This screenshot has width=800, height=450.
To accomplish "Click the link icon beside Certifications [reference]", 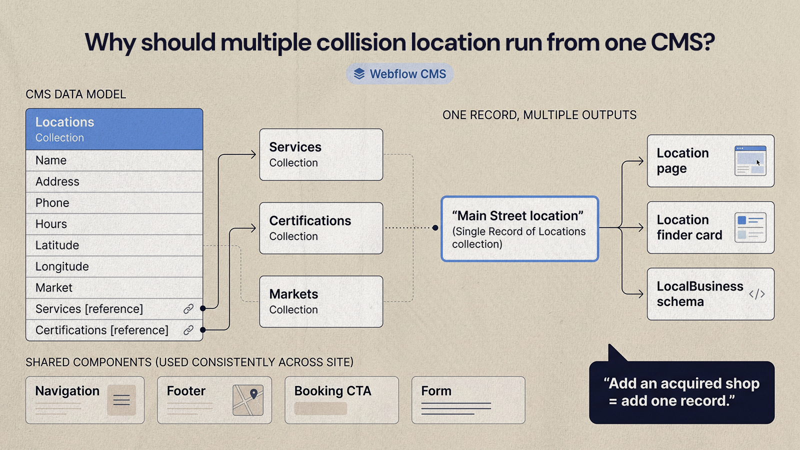I will 188,330.
